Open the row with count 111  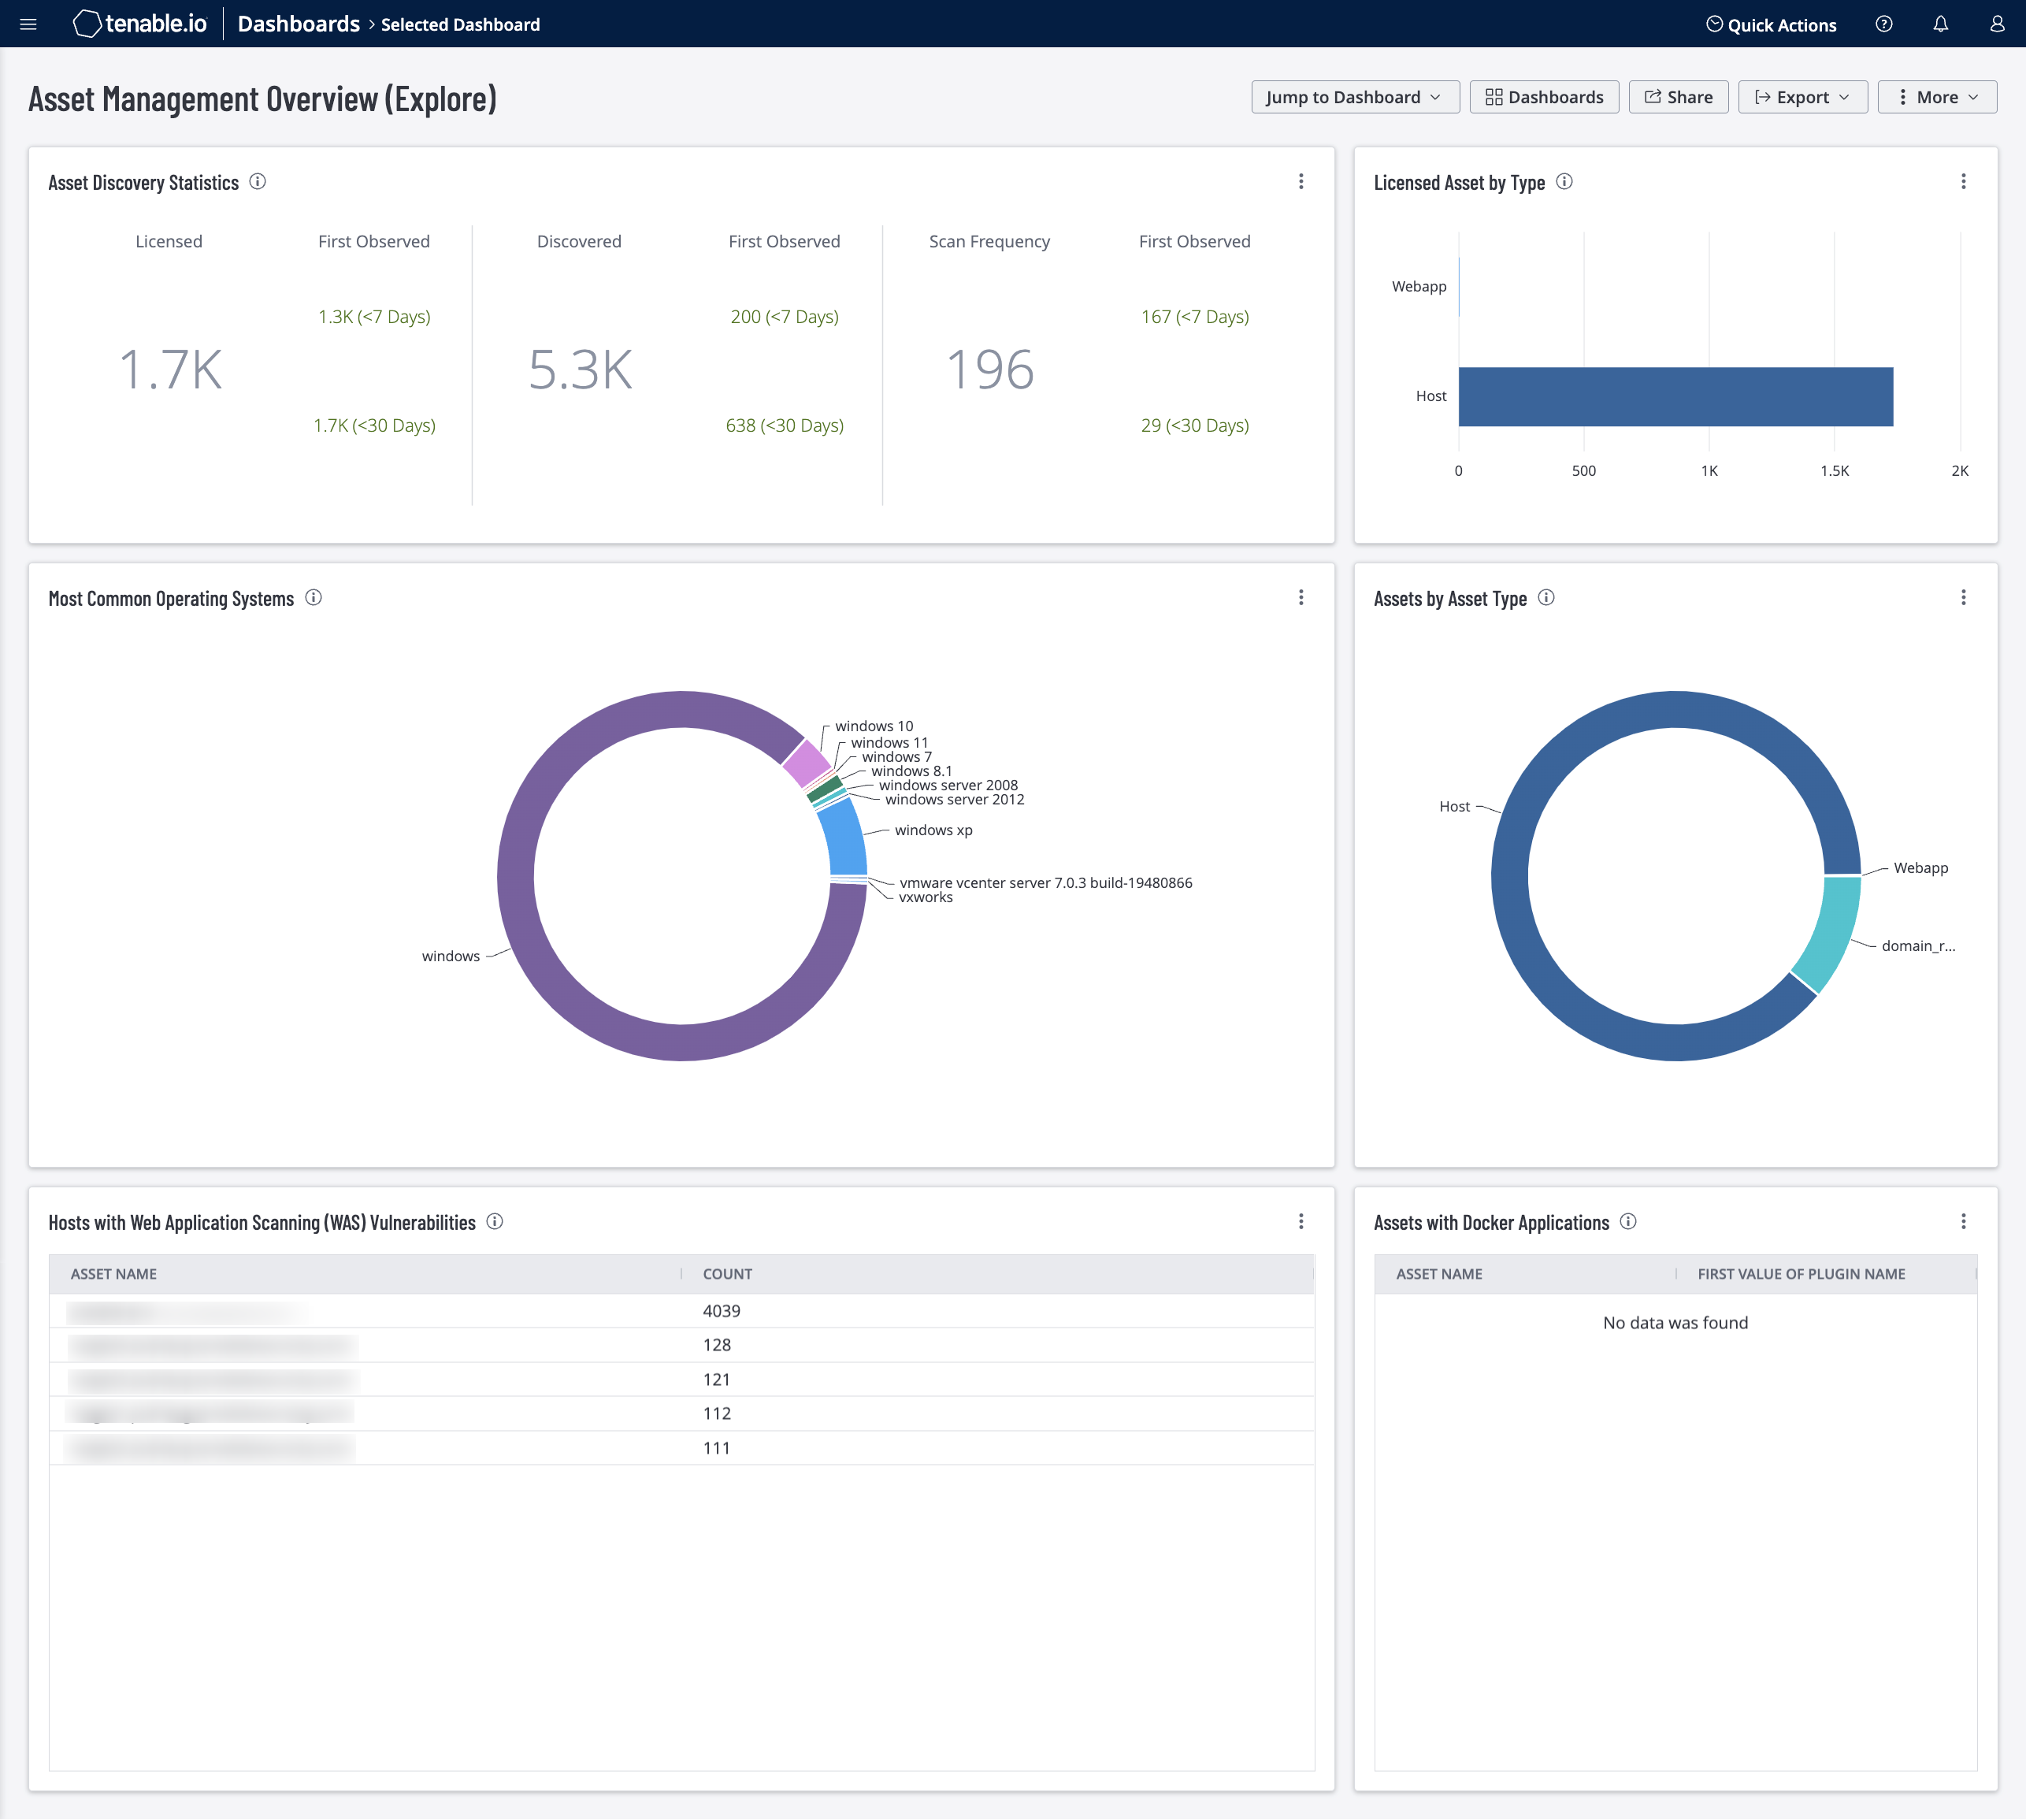[682, 1448]
